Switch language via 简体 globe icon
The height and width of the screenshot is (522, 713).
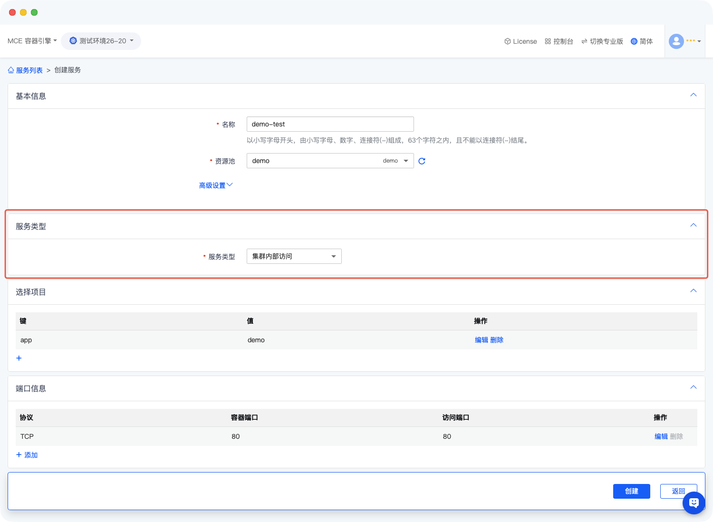coord(642,41)
